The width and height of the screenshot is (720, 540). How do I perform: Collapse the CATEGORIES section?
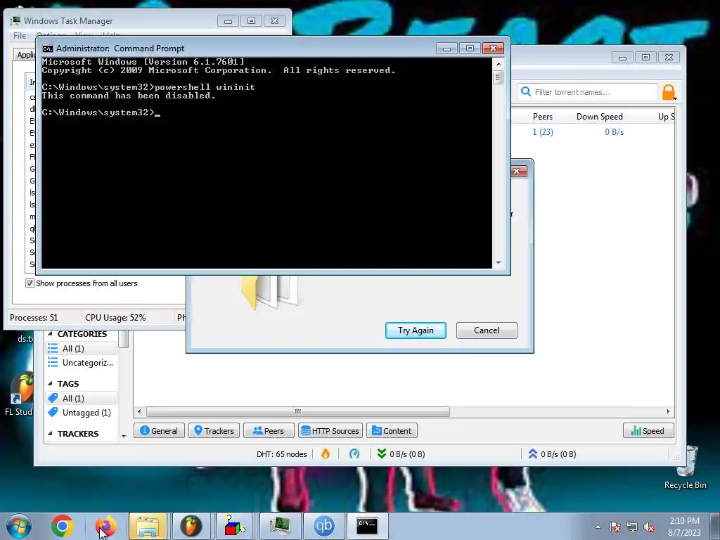(x=50, y=334)
